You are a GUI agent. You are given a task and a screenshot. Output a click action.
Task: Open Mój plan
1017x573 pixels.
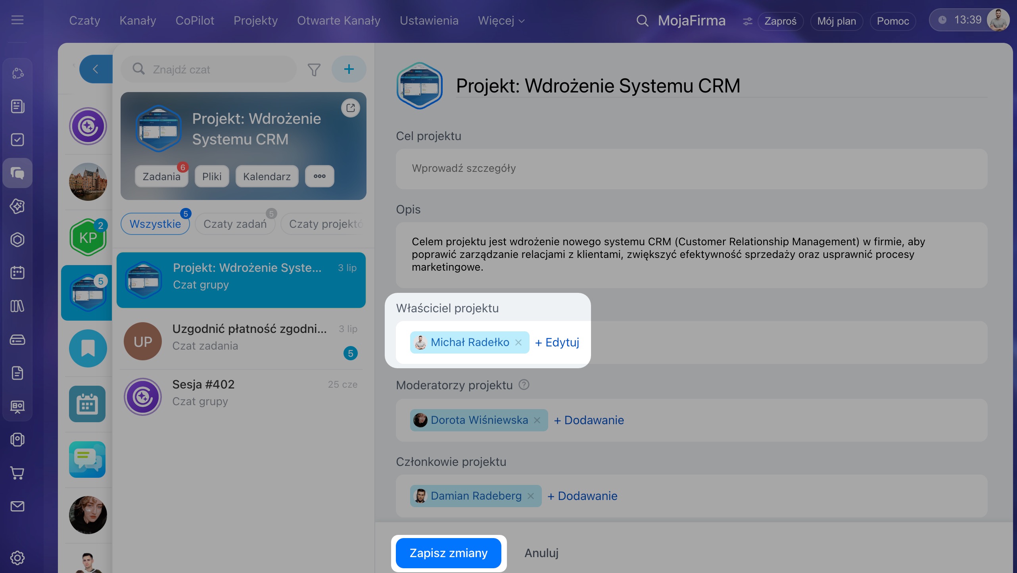pyautogui.click(x=837, y=21)
